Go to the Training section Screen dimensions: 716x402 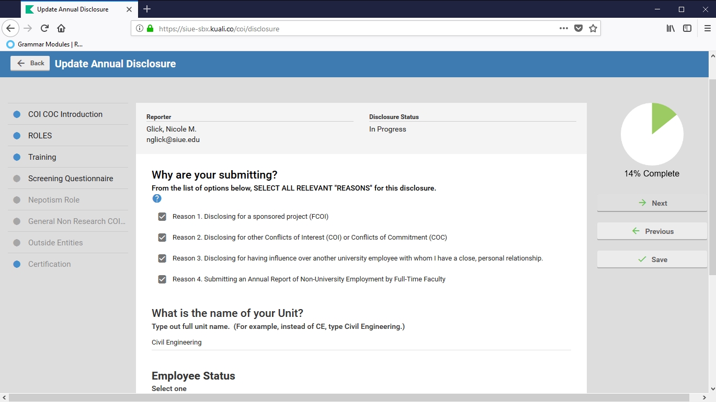(42, 157)
